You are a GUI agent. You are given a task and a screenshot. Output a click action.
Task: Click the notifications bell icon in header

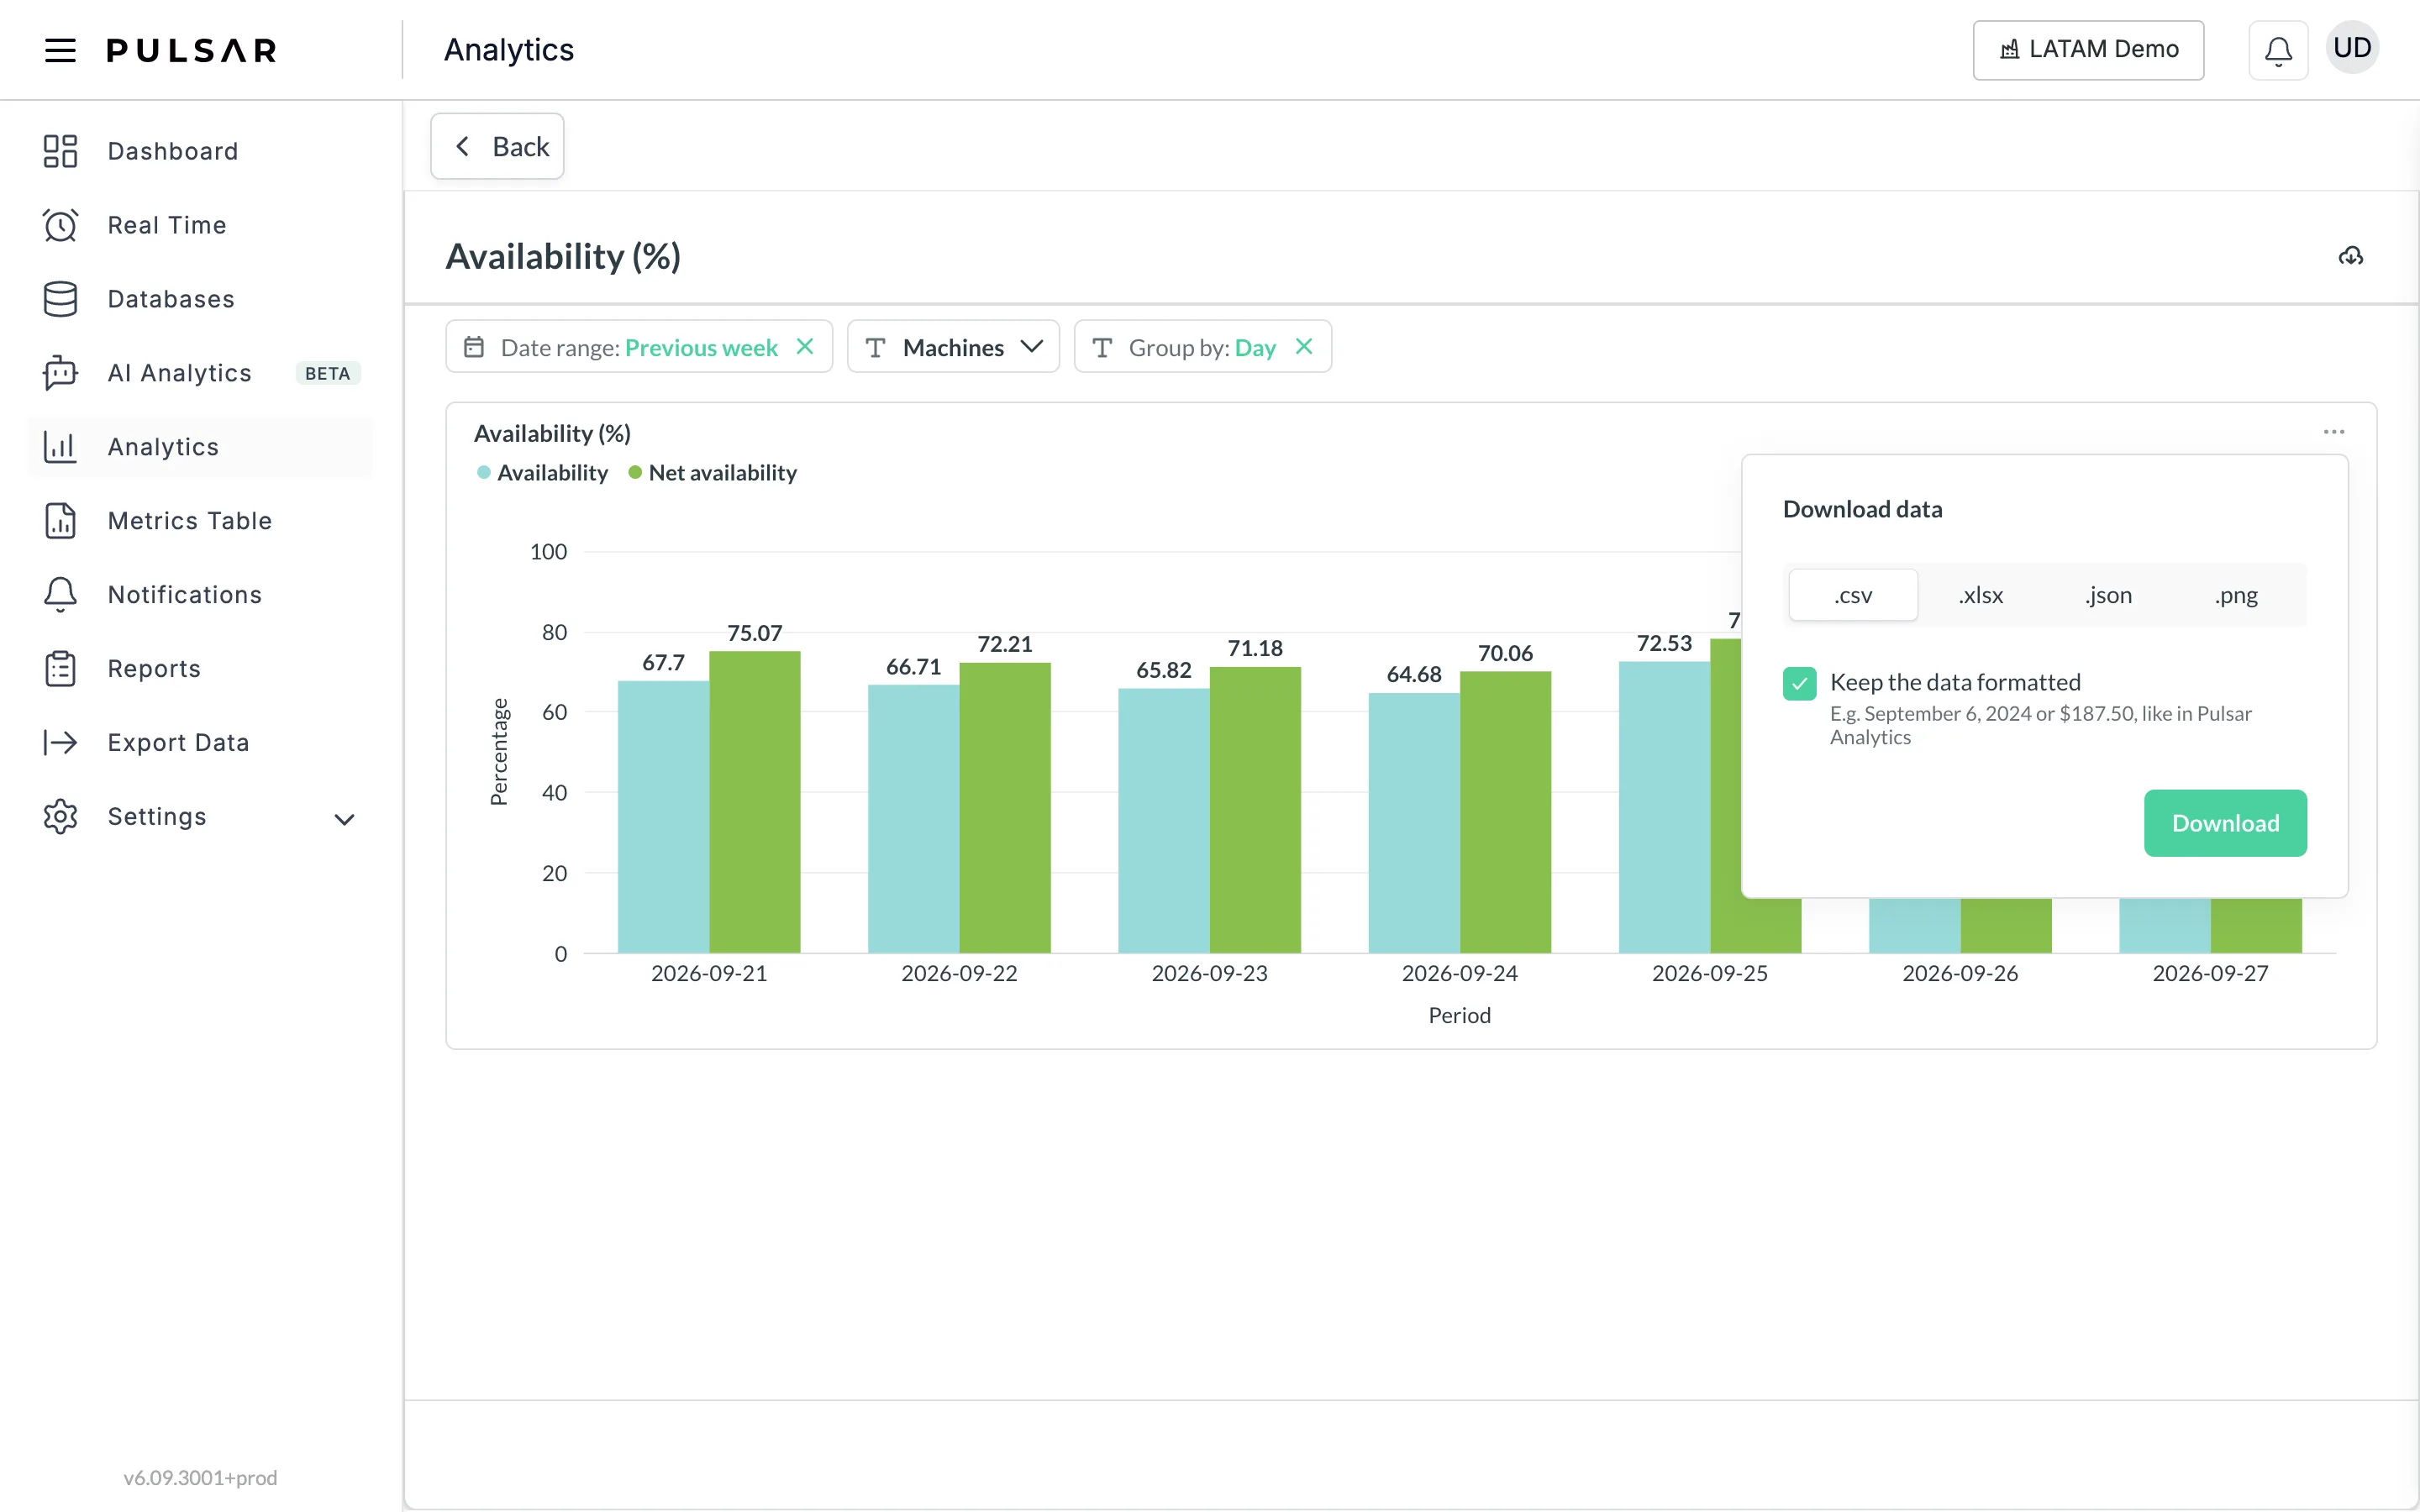(2278, 50)
